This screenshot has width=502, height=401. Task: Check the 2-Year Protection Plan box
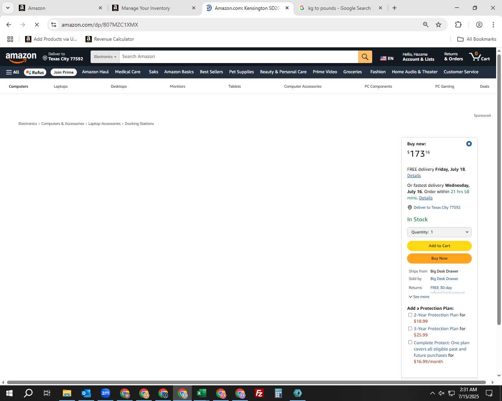[410, 315]
